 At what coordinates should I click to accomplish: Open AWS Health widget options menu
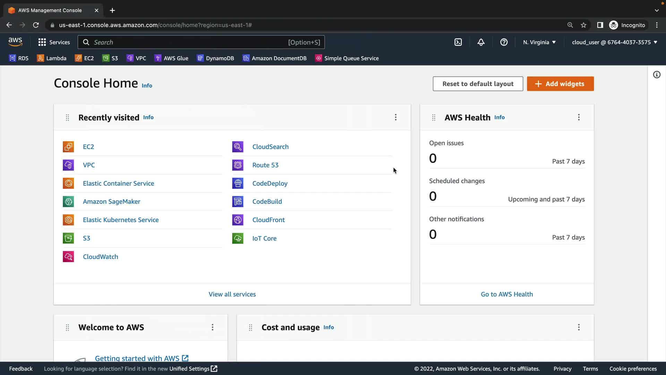pos(579,117)
